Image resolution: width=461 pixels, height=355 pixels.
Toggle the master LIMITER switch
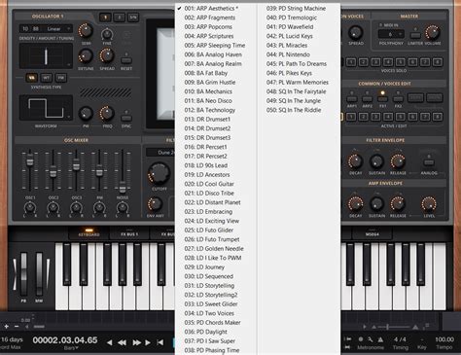(x=415, y=35)
